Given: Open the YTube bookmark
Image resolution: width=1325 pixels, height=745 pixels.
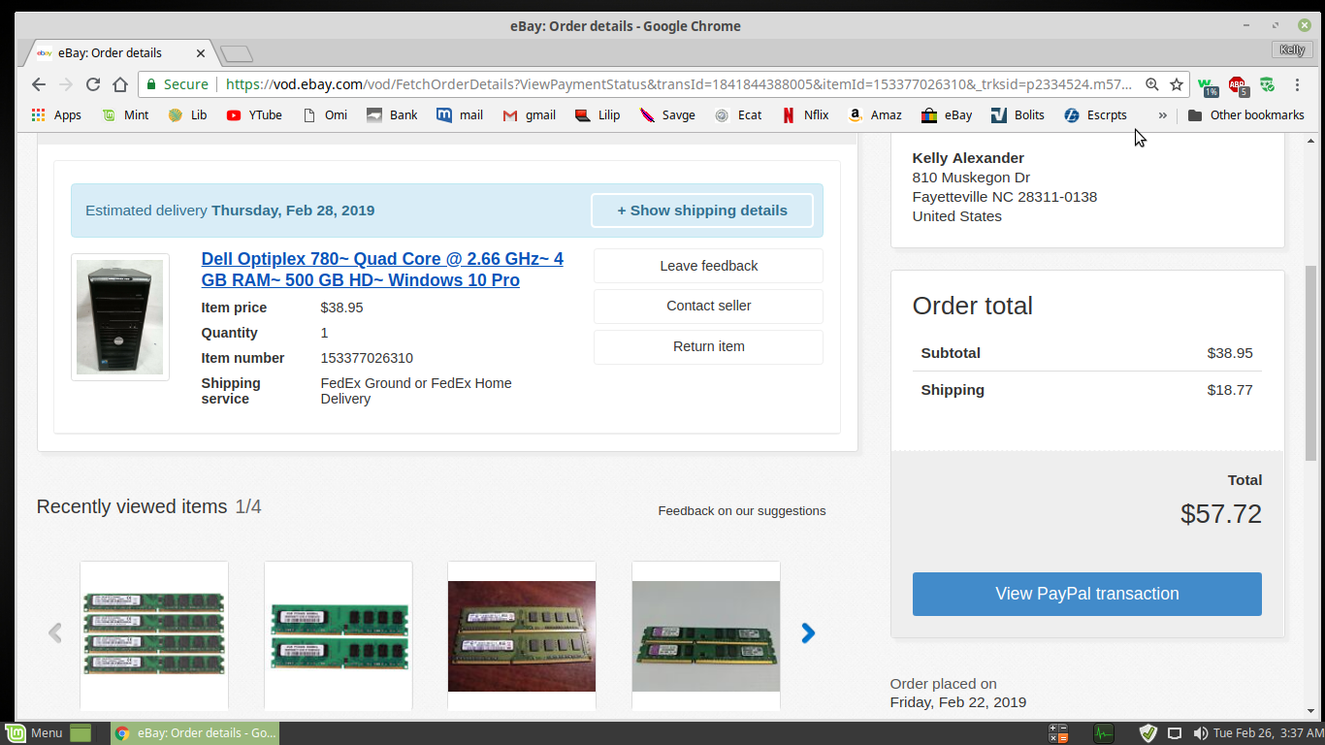Looking at the screenshot, I should click(x=254, y=114).
